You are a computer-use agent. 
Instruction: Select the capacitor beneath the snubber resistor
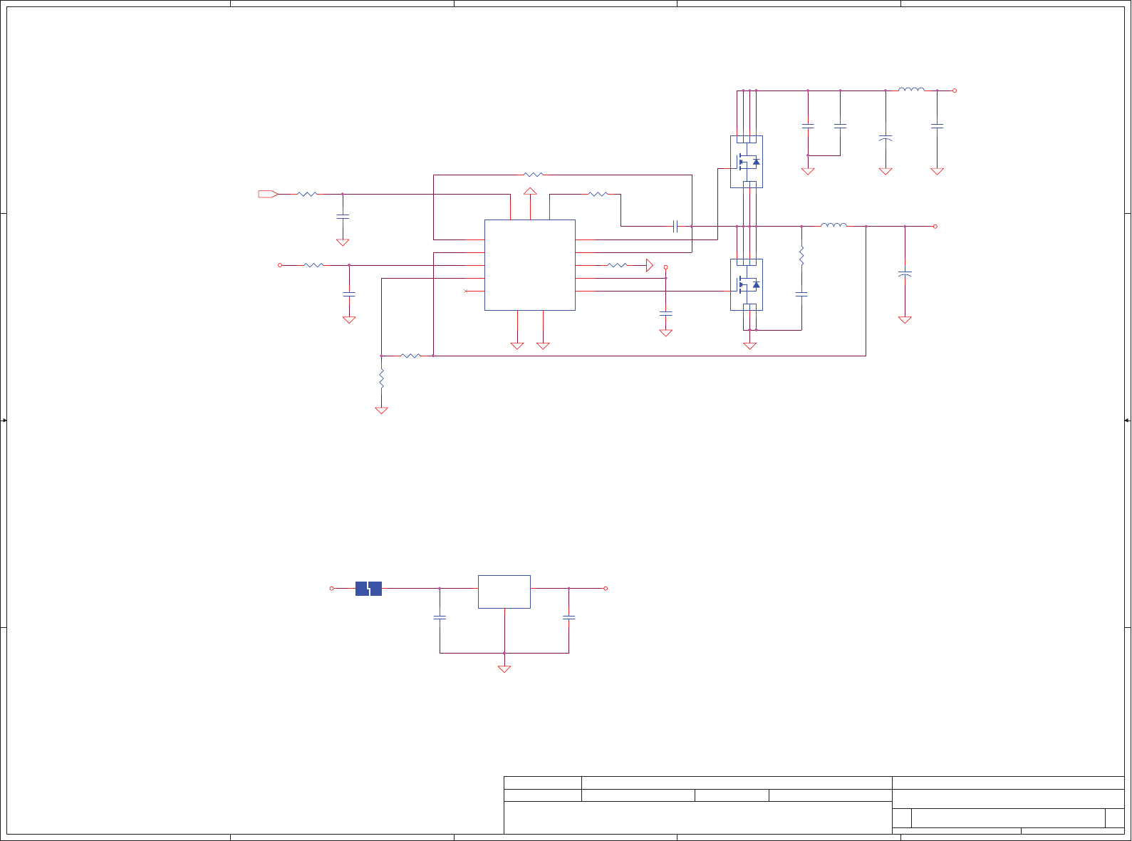point(801,293)
